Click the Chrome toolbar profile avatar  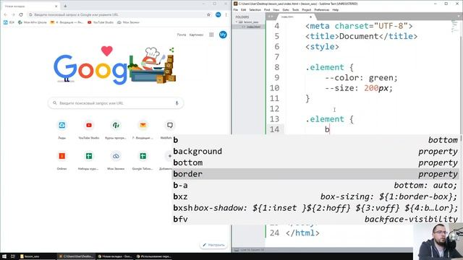218,14
